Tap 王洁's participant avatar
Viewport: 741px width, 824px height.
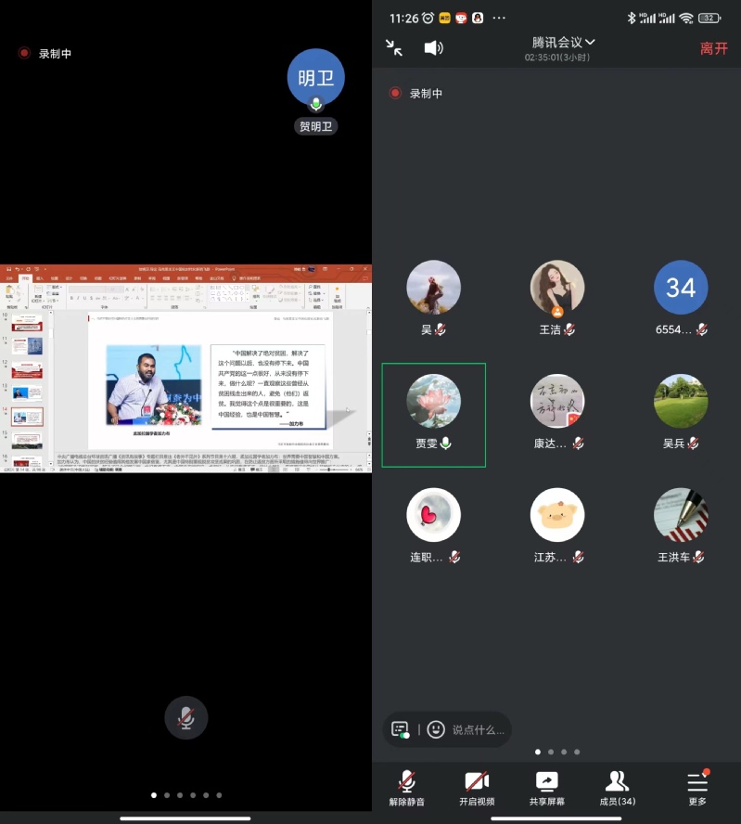click(557, 288)
